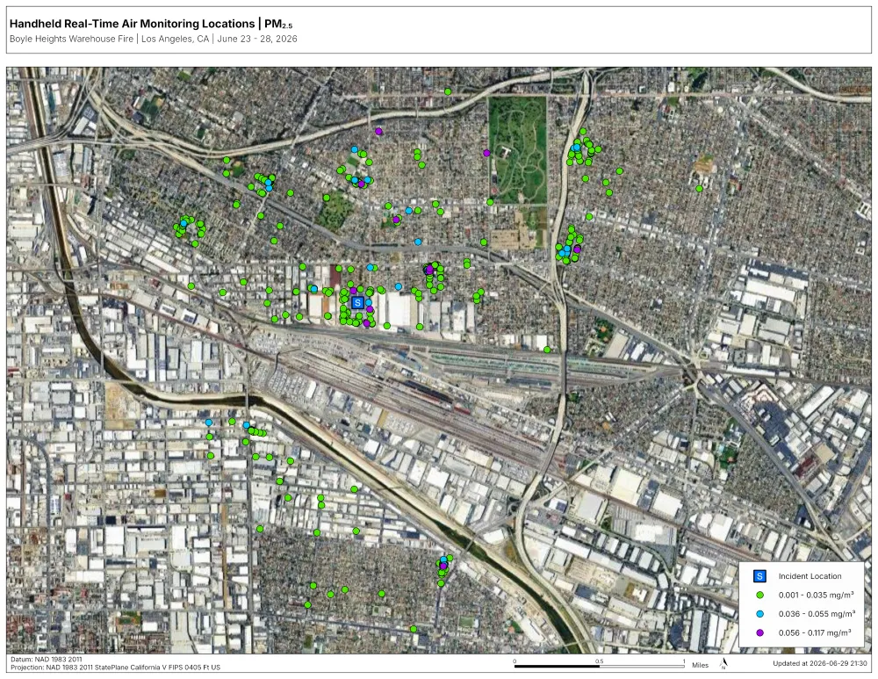Click the "0.056 - 0.117 mg/m³" legend label
Viewport: 878px width, 679px height.
click(x=815, y=632)
